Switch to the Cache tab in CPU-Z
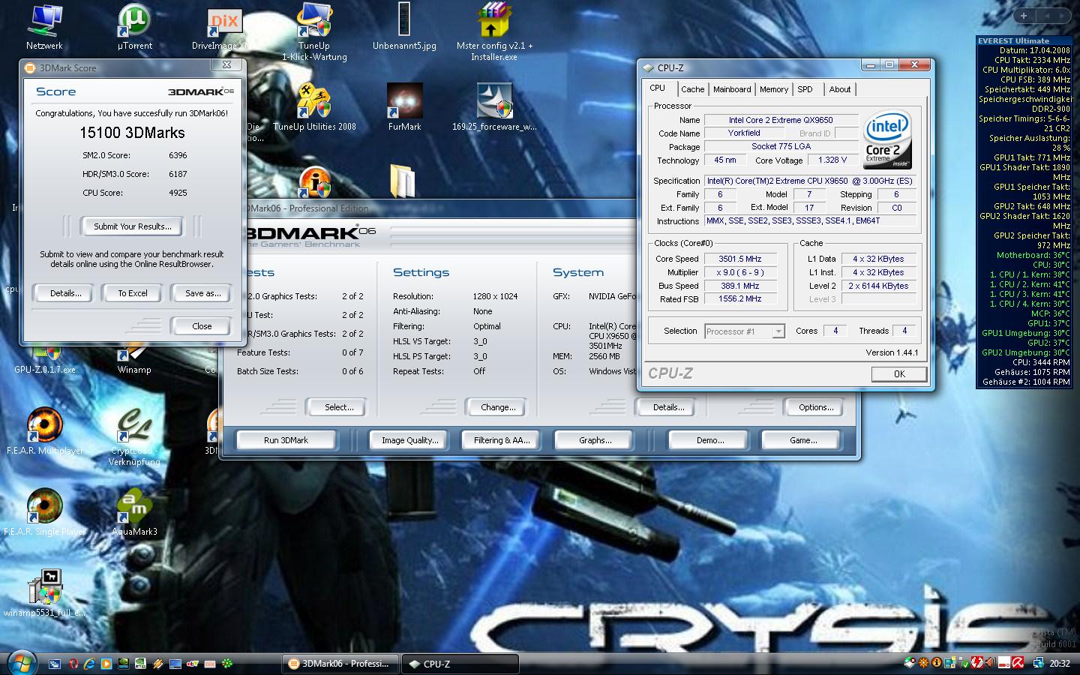 [x=692, y=89]
